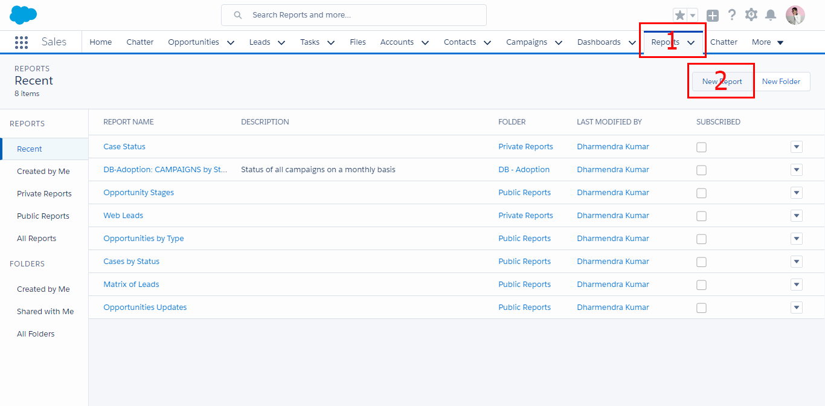Open the Setup gear icon
This screenshot has height=406, width=825.
751,15
